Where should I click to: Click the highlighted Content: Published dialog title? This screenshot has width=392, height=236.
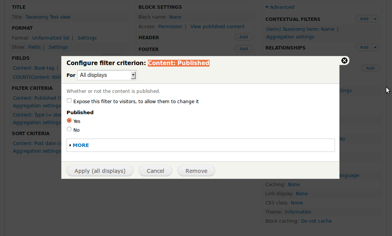click(x=178, y=63)
